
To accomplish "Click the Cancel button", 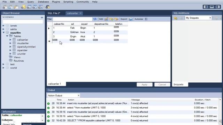I will tap(162, 85).
